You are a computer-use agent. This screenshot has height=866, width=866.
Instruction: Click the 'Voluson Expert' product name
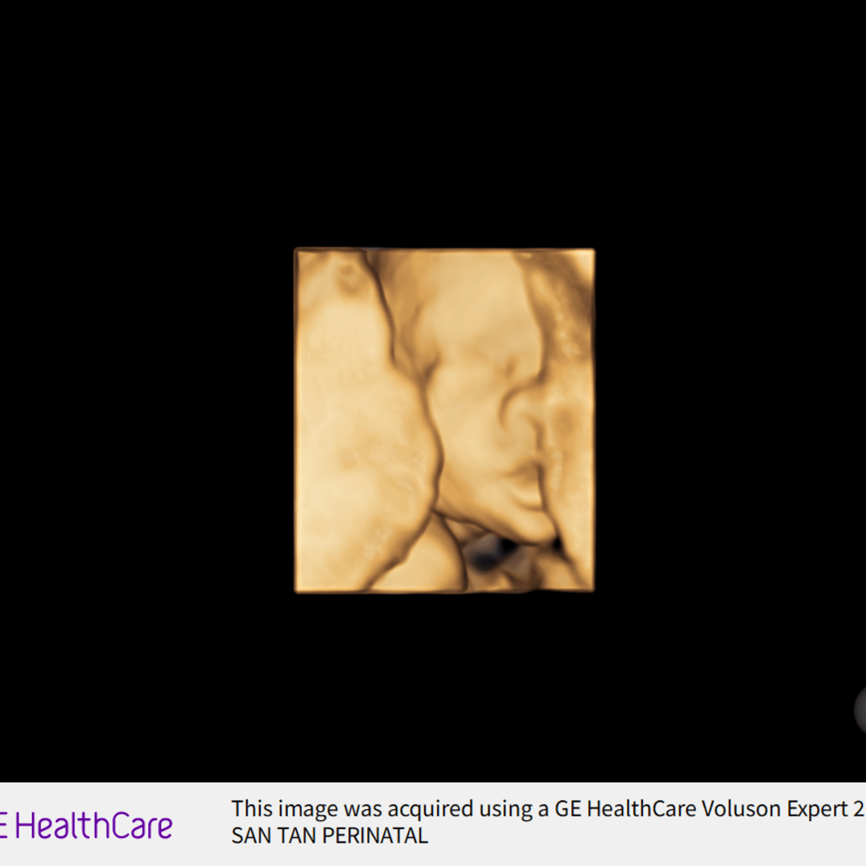coord(775,808)
